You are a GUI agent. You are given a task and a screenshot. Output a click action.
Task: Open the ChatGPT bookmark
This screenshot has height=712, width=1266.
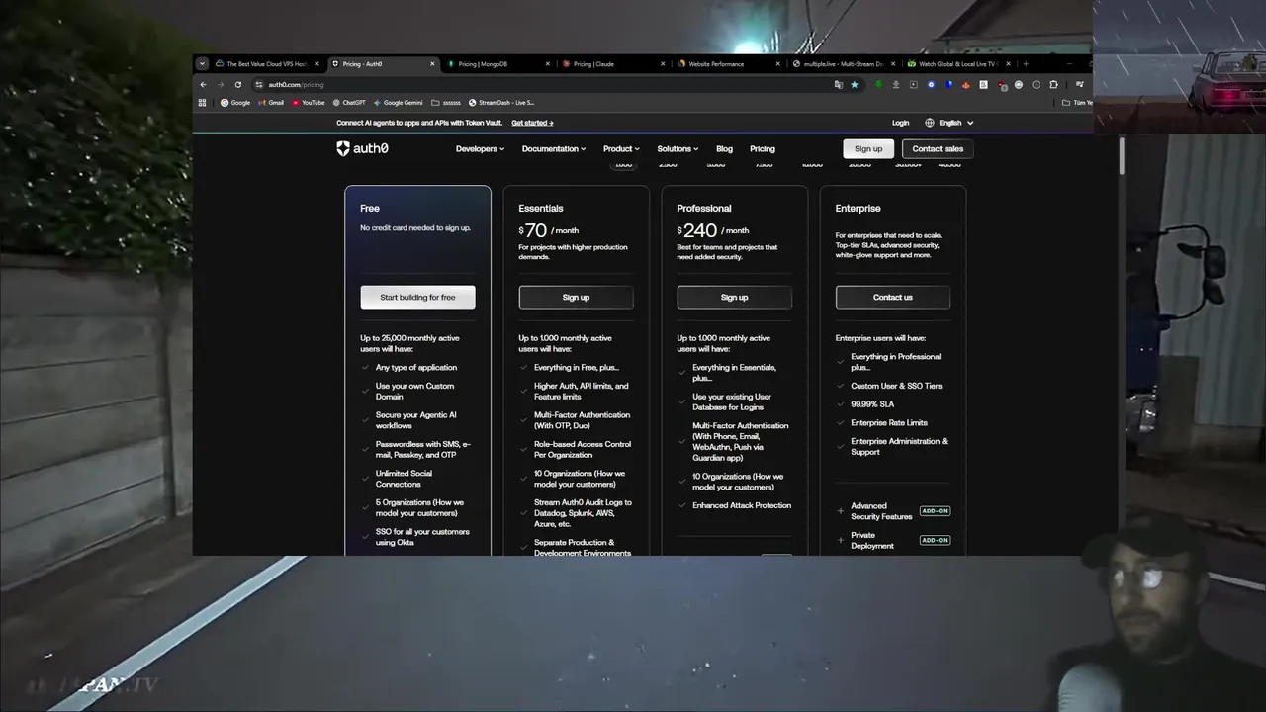[349, 102]
